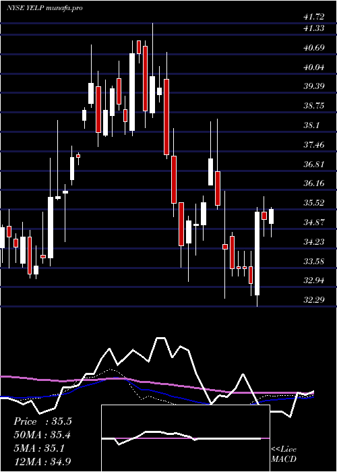Click the NYSE YELP munafa.pro title text
The width and height of the screenshot is (337, 472).
(44, 8)
